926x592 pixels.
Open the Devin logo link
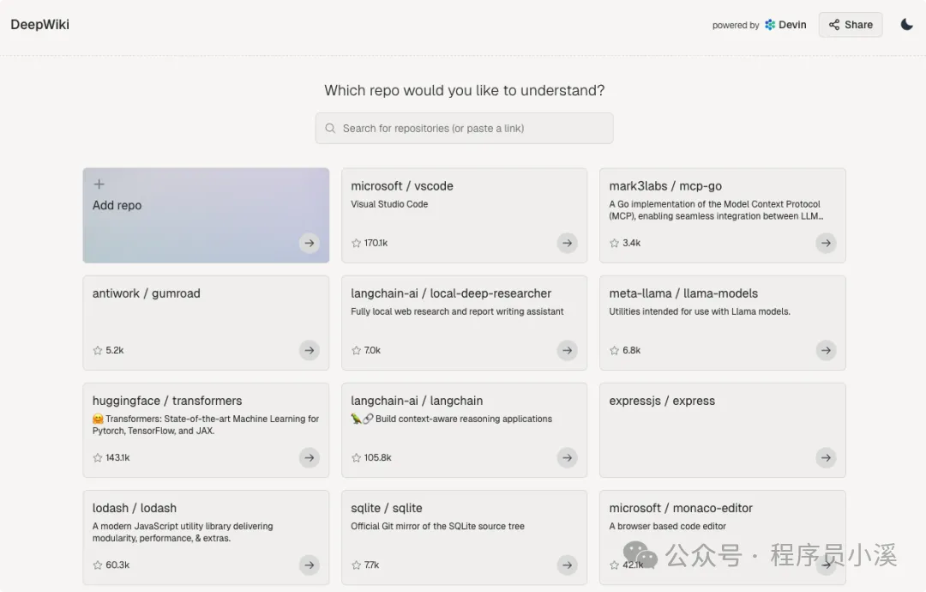[785, 25]
